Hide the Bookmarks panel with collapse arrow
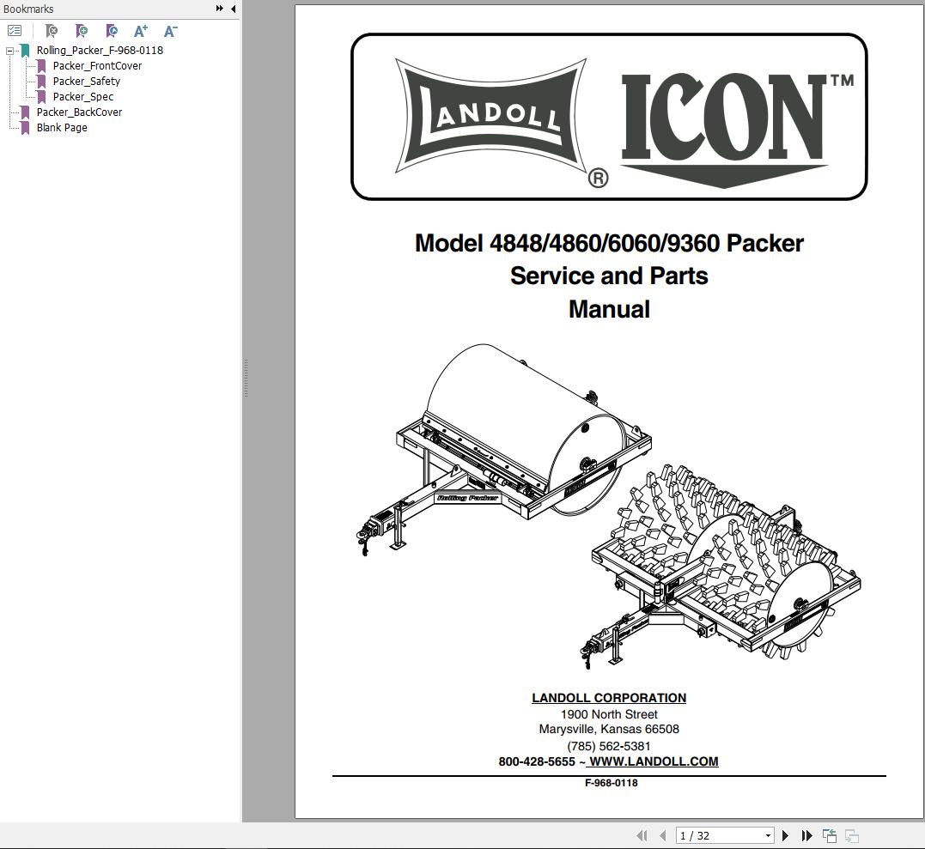 (231, 9)
